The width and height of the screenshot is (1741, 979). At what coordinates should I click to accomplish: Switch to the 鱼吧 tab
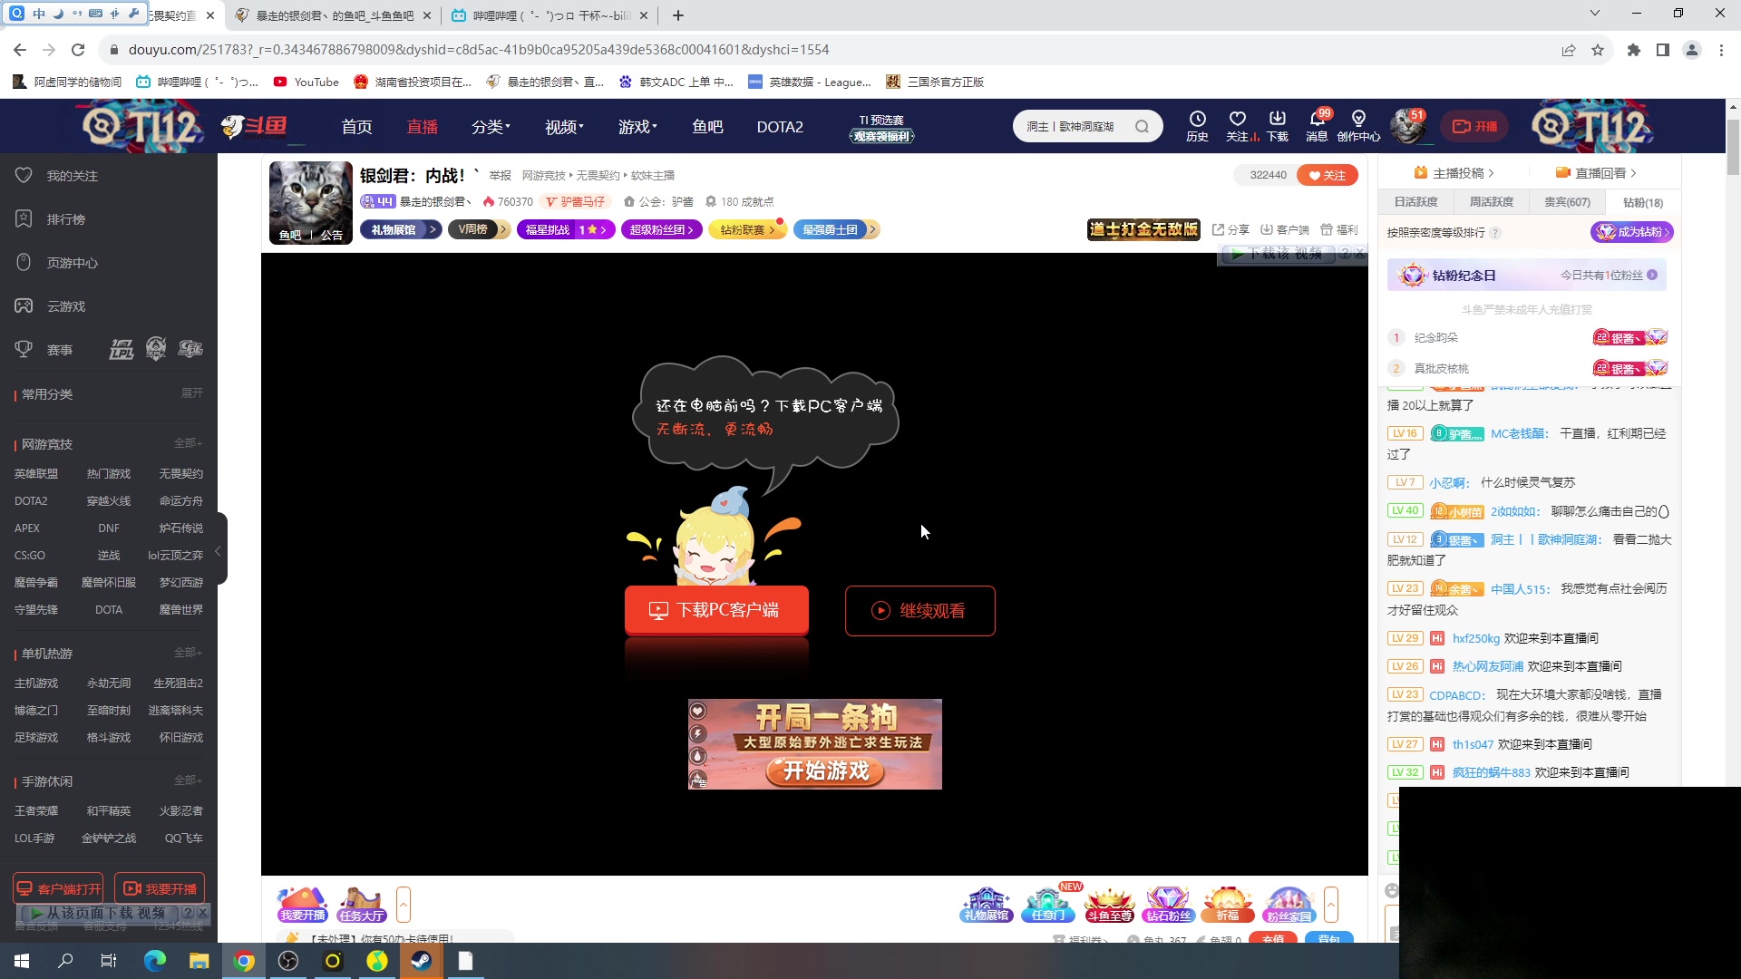(707, 126)
